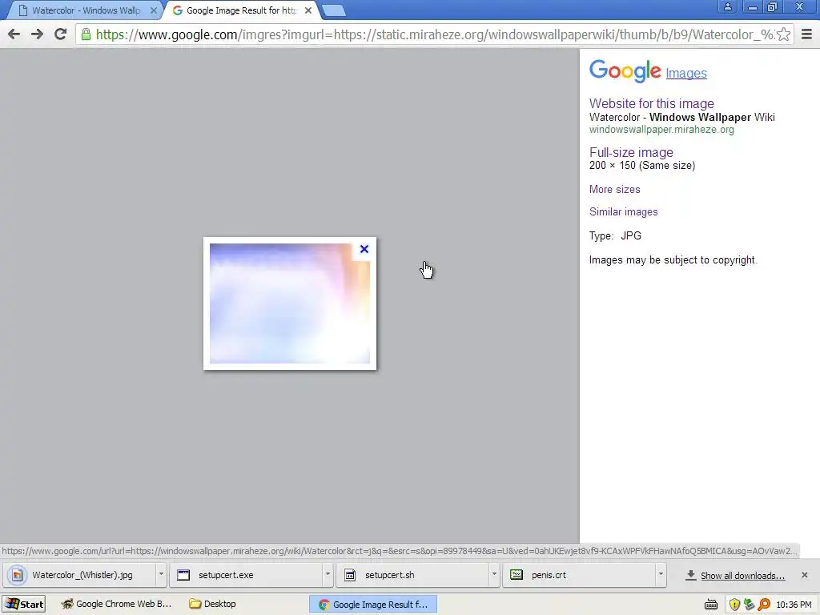Screen dimensions: 820x615
Task: Open the Chrome hamburger menu
Action: [807, 34]
